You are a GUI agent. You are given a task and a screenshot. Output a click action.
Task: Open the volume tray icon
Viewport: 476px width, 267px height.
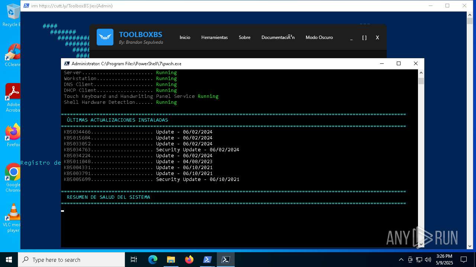(428, 260)
